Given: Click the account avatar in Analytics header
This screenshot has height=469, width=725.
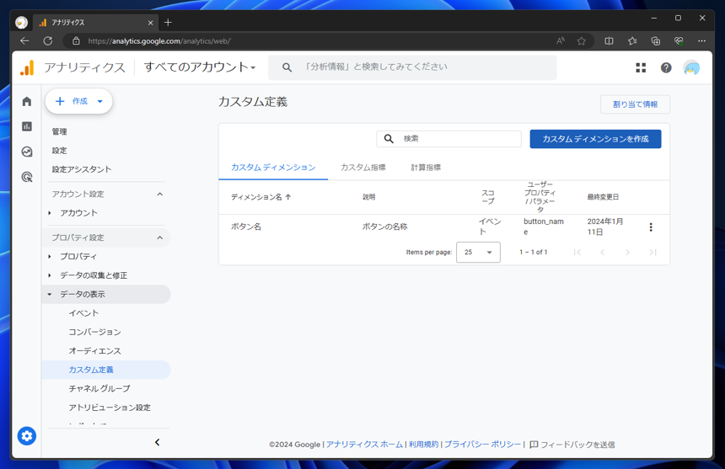Looking at the screenshot, I should [692, 68].
